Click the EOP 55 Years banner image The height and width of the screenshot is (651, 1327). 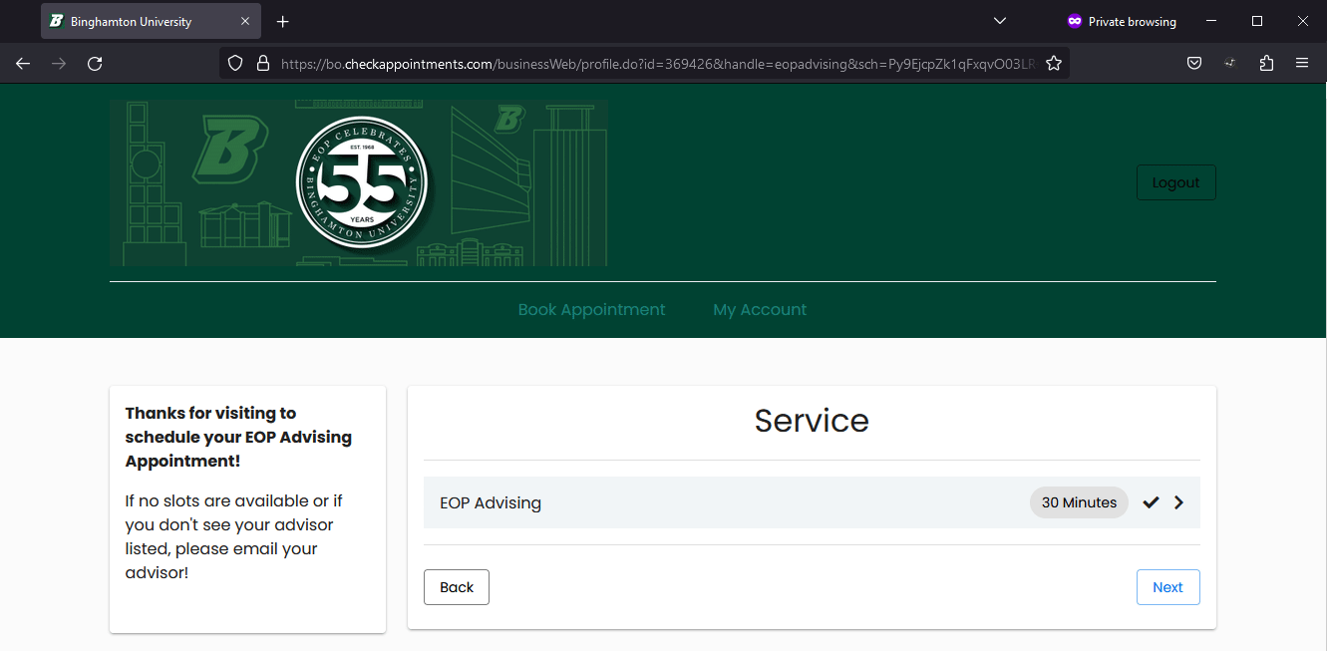pos(359,183)
